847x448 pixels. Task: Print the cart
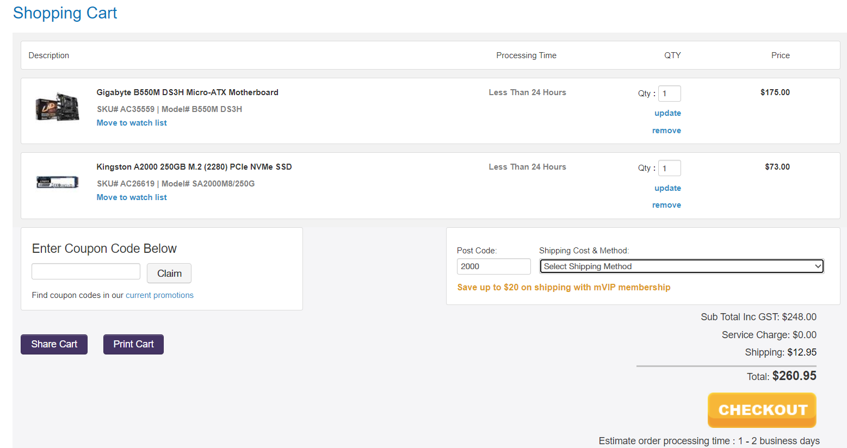(133, 344)
